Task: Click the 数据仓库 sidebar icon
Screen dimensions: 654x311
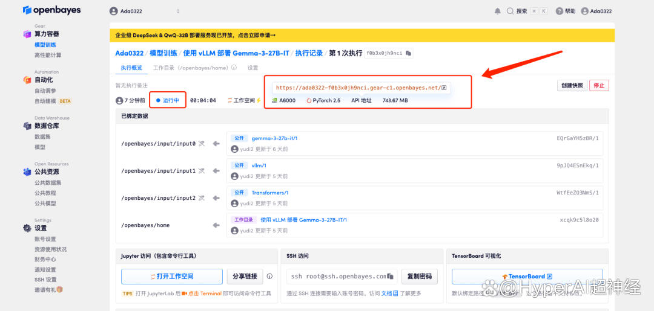Action: click(27, 126)
